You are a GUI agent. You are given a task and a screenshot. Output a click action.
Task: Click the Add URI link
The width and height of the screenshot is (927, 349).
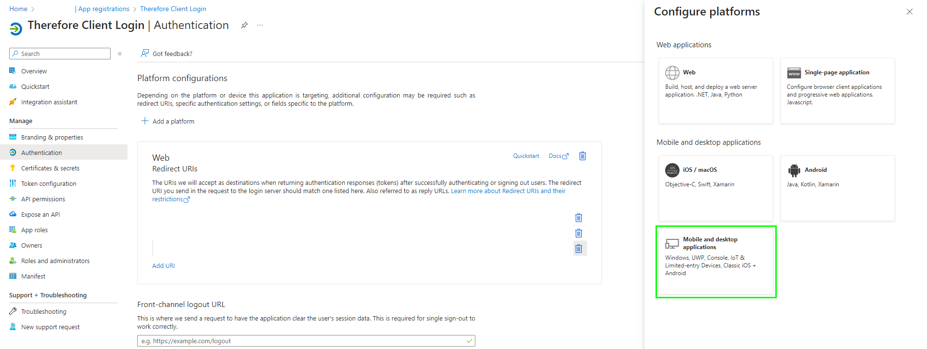164,265
